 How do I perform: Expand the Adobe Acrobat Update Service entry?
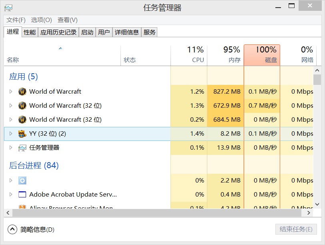tap(11, 195)
